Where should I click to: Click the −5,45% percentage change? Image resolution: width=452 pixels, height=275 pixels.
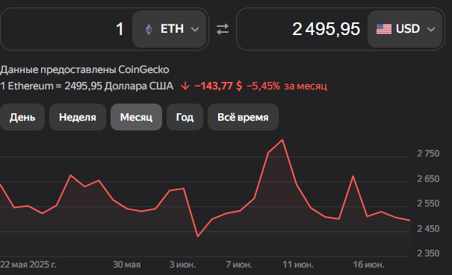tap(263, 86)
